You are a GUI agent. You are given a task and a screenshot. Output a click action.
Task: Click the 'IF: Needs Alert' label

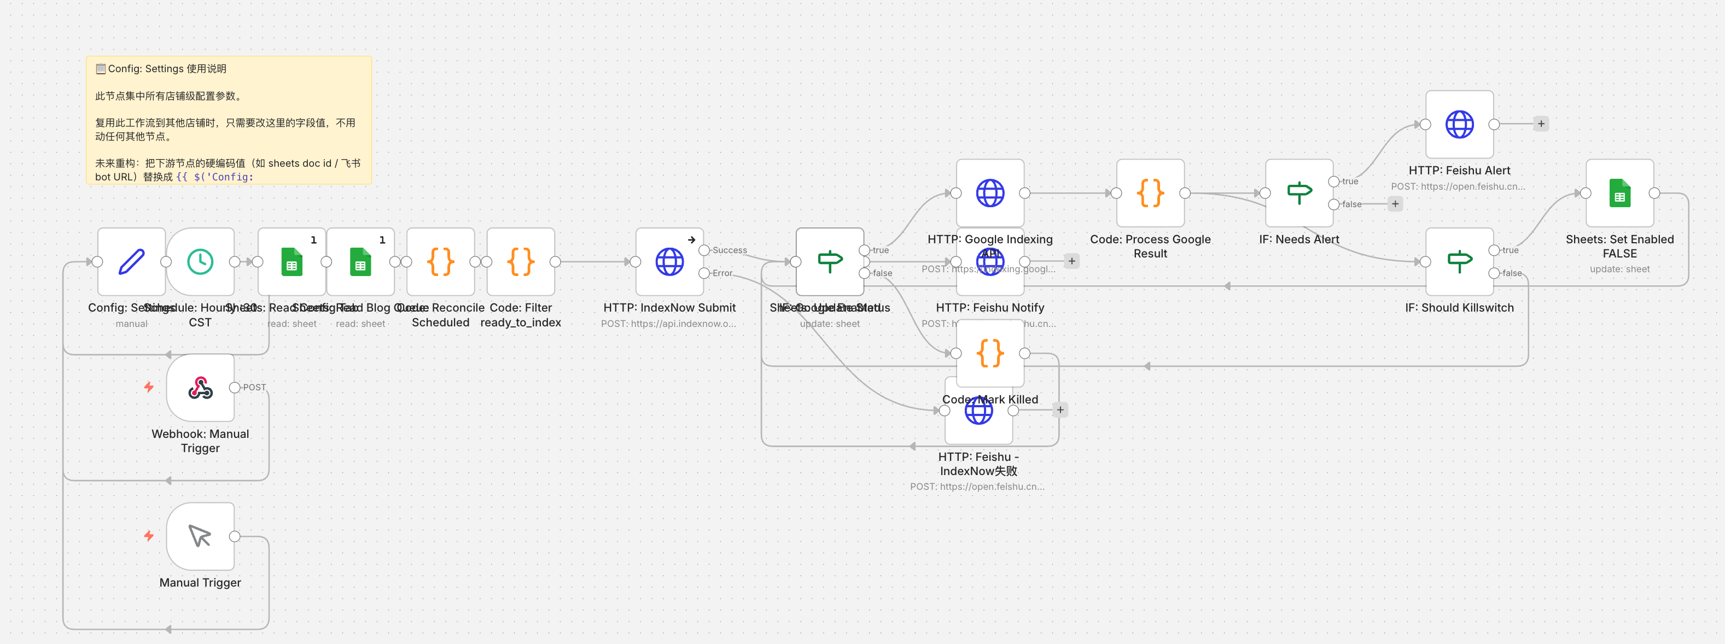(1299, 239)
